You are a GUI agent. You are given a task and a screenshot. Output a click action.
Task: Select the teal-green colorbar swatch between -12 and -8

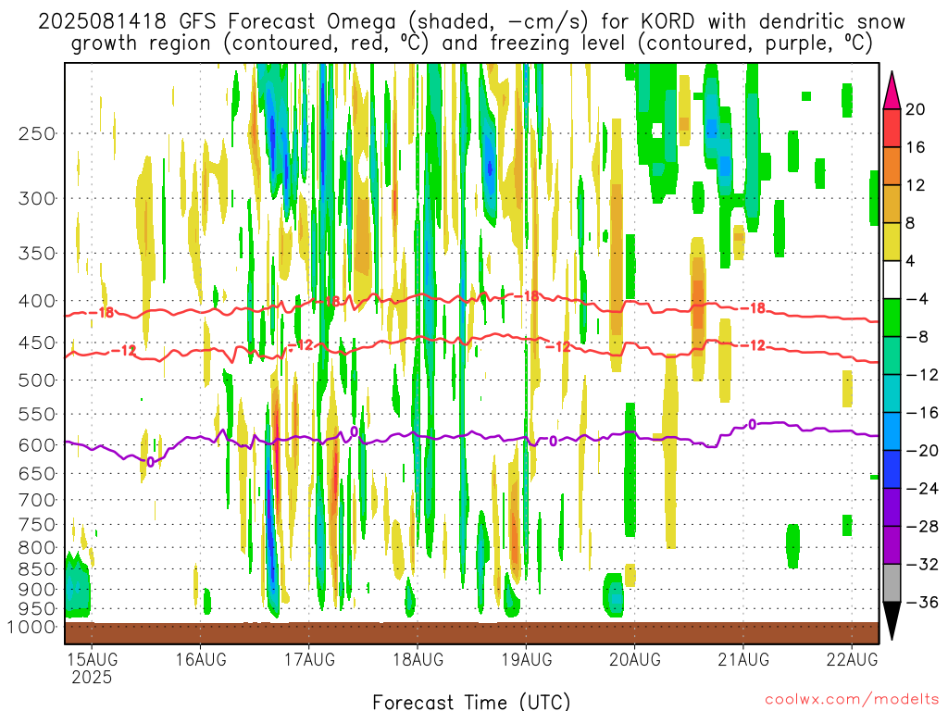(x=892, y=355)
